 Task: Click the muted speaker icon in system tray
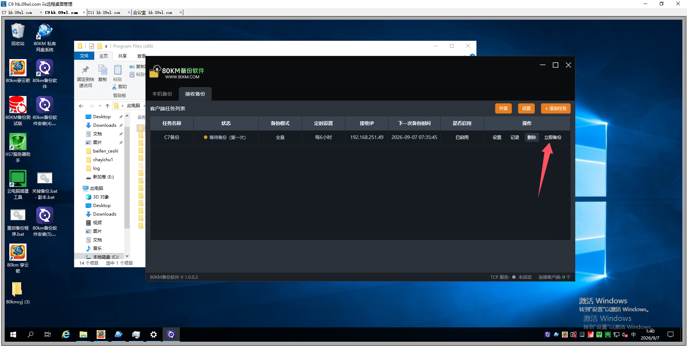(x=625, y=335)
